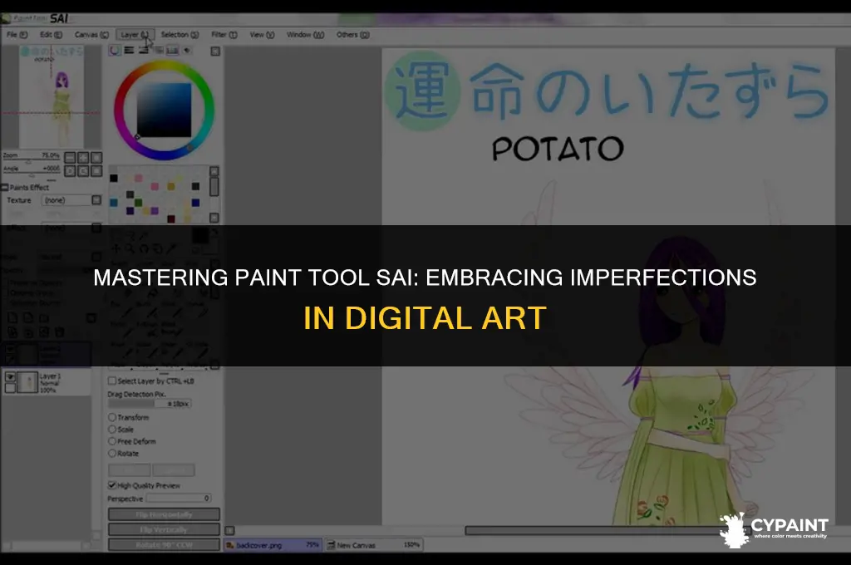This screenshot has height=565, width=851.
Task: Adjust the Drag Detection Pix slider
Action: coord(150,403)
